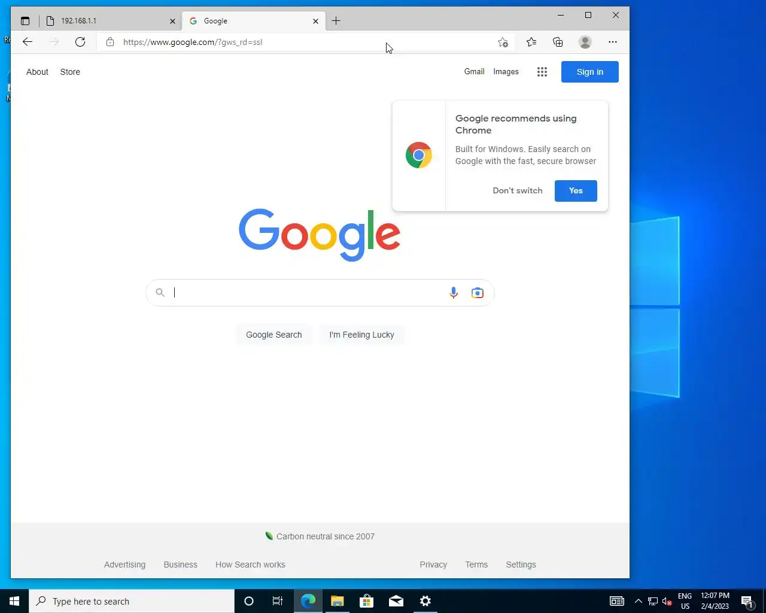Click Microsoft Edge taskbar icon

308,601
